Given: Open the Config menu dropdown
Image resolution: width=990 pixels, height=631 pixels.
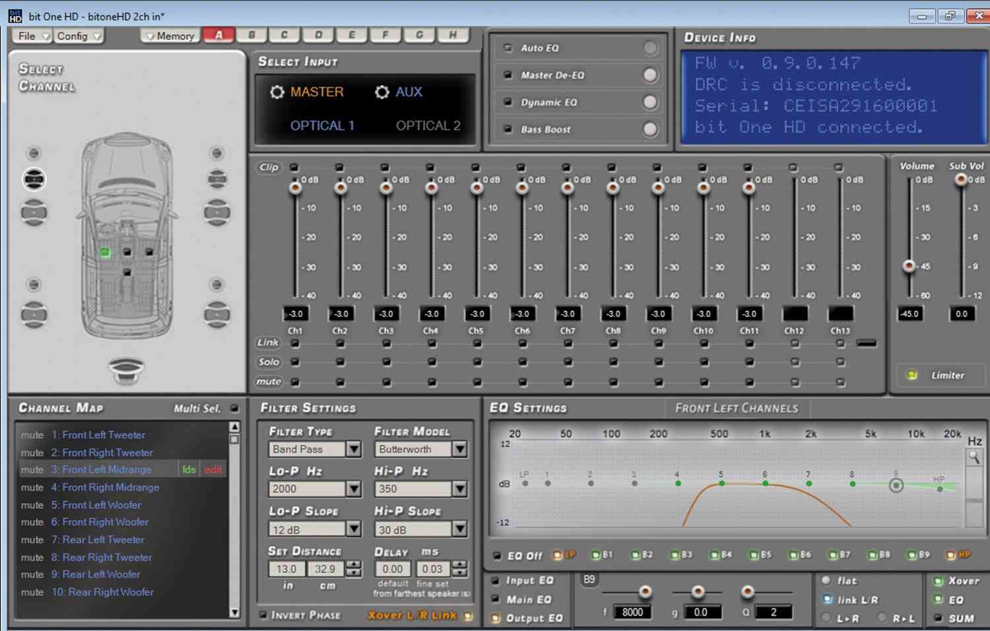Looking at the screenshot, I should tap(79, 36).
